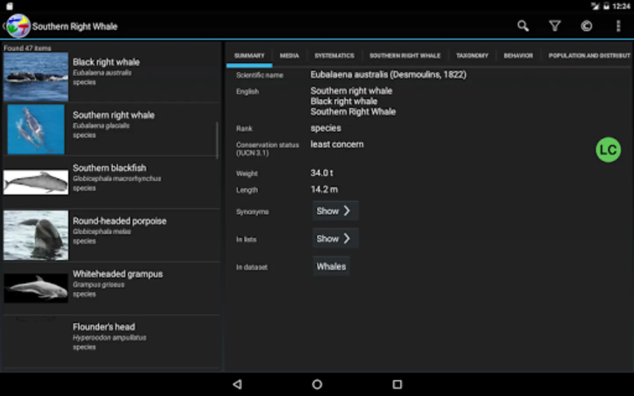Open the Population and Distribution tab
The image size is (634, 396).
(589, 56)
